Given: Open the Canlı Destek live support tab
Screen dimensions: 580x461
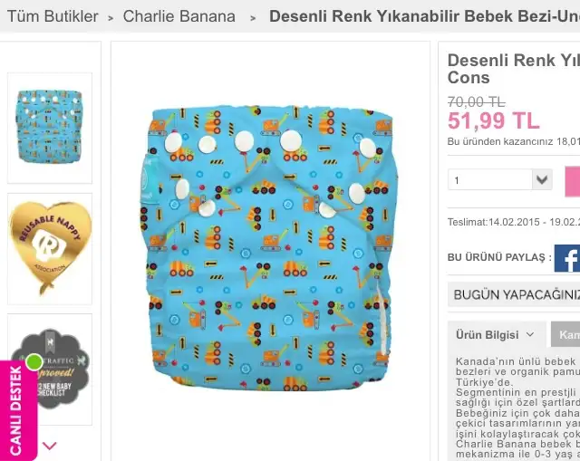Looking at the screenshot, I should tap(17, 410).
